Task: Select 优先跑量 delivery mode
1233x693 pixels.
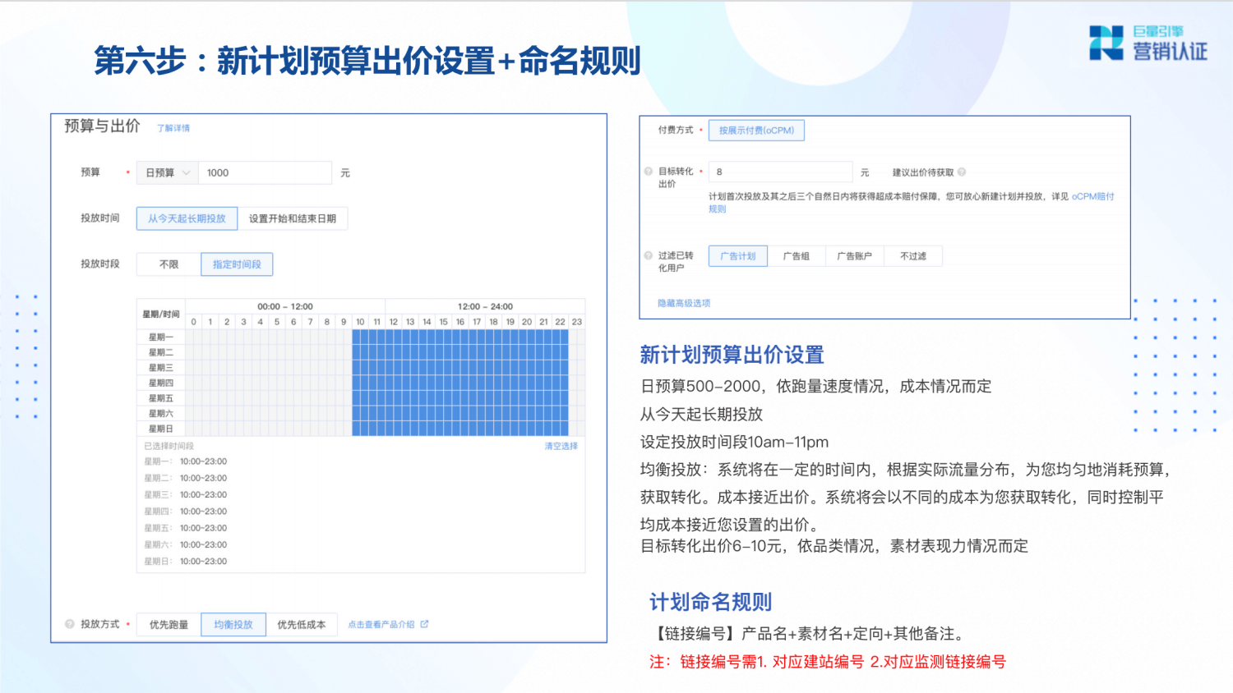Action: tap(169, 625)
